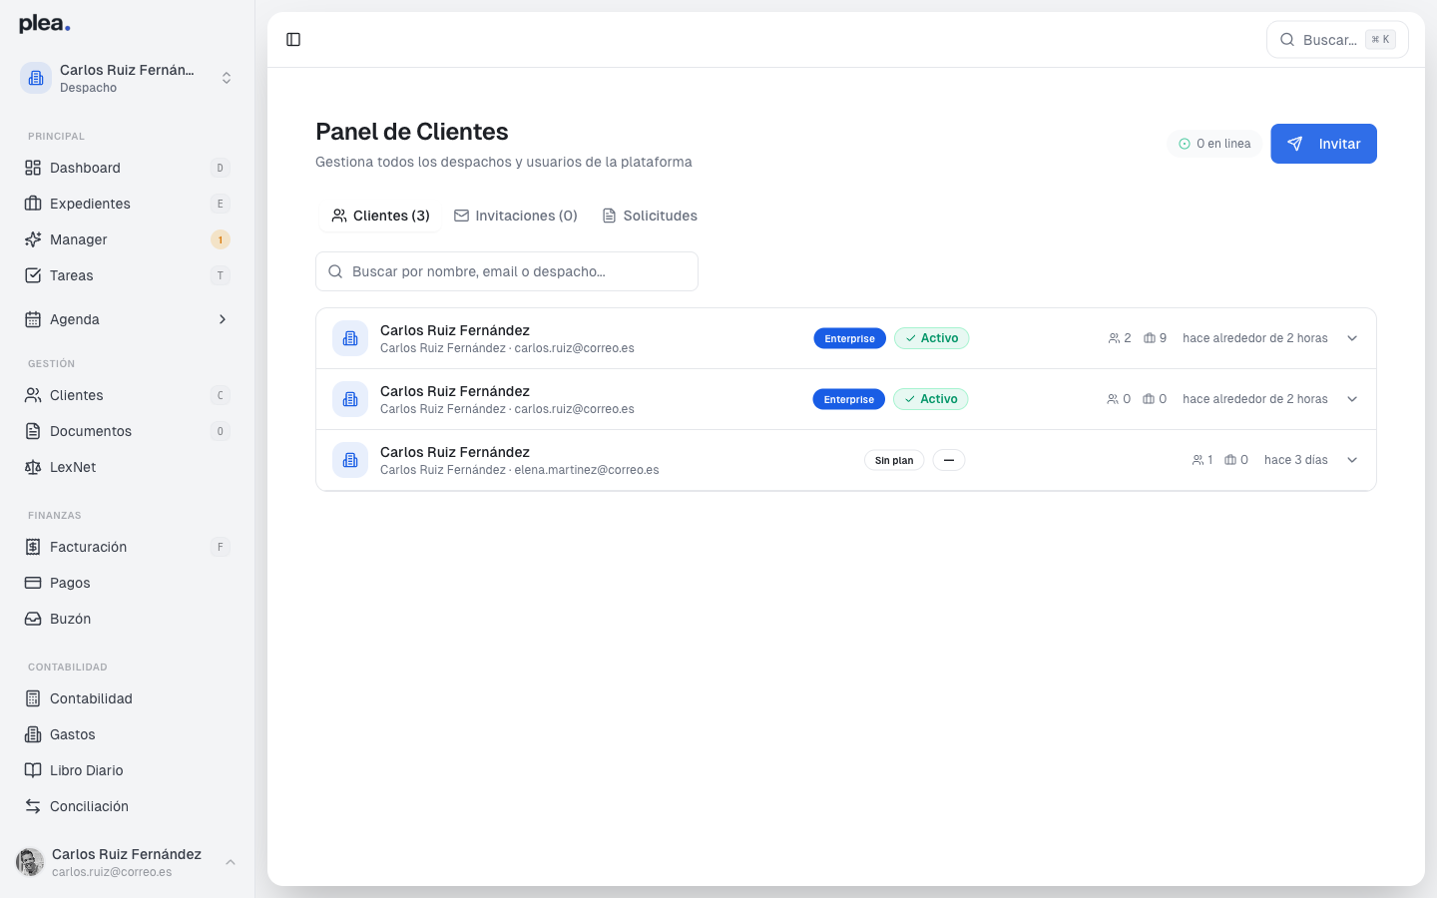Image resolution: width=1437 pixels, height=898 pixels.
Task: Open the Carlos Ruiz Fernández workspace switcher
Action: 125,78
